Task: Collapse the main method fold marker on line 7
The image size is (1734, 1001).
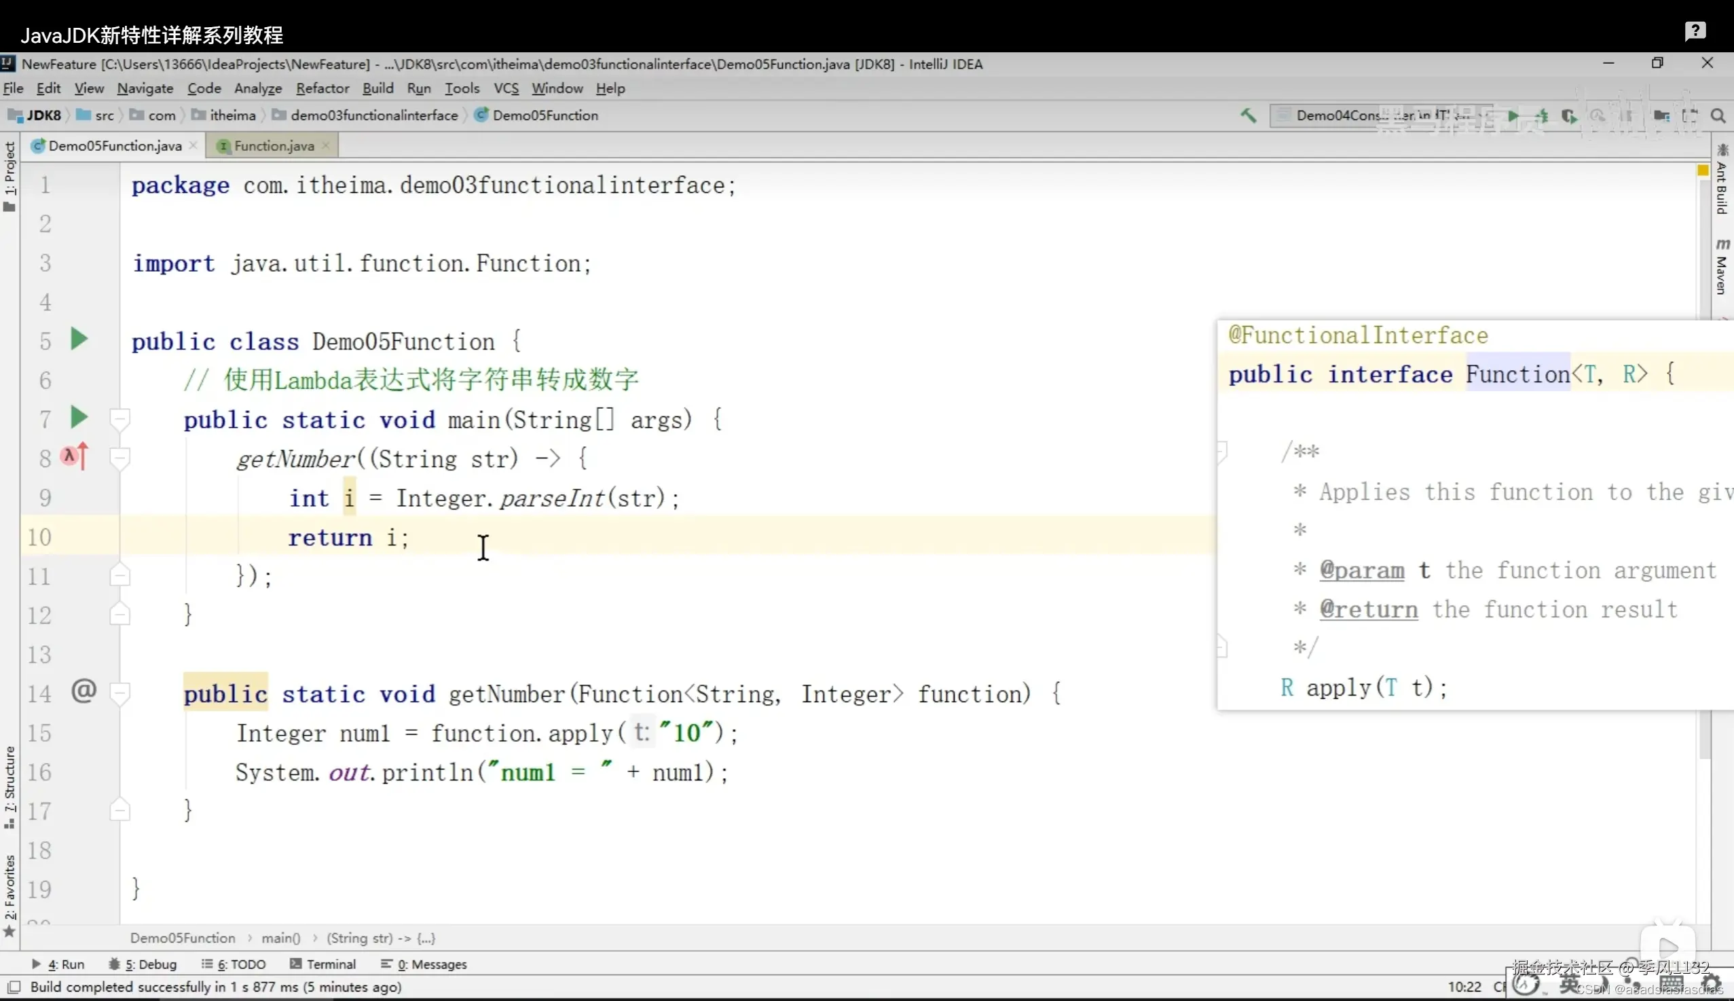Action: pos(120,419)
